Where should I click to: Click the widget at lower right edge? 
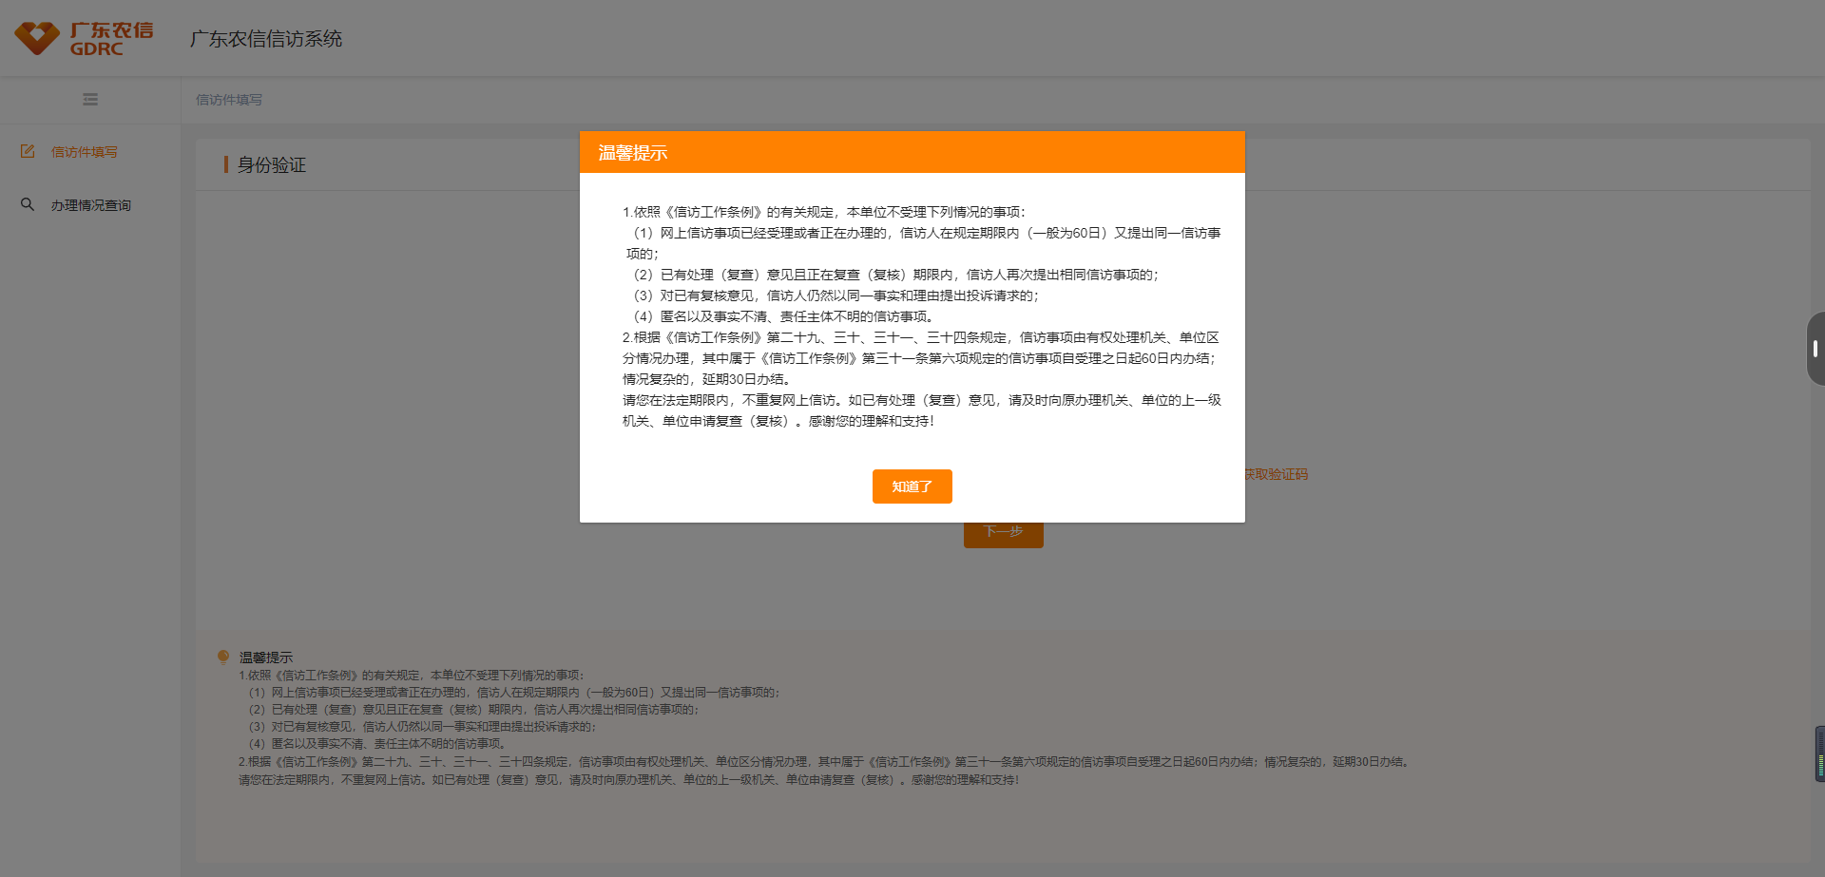coord(1819,753)
